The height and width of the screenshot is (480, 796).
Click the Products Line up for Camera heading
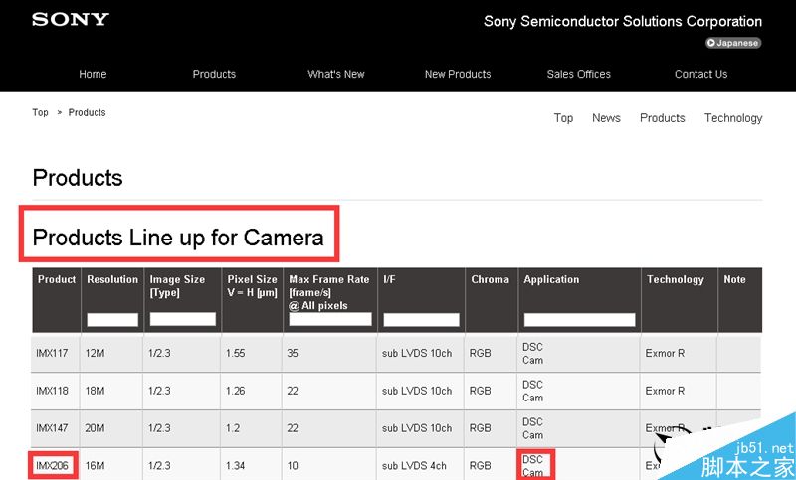coord(178,238)
